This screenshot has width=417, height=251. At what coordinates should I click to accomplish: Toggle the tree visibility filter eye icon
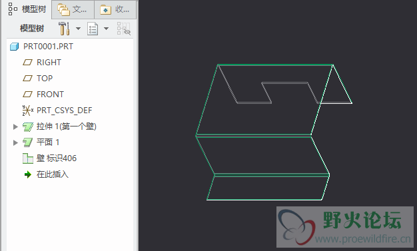[x=124, y=29]
